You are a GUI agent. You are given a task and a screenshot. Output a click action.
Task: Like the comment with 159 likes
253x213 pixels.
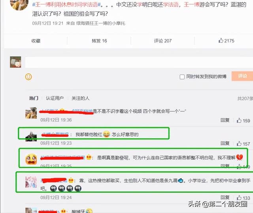point(244,121)
